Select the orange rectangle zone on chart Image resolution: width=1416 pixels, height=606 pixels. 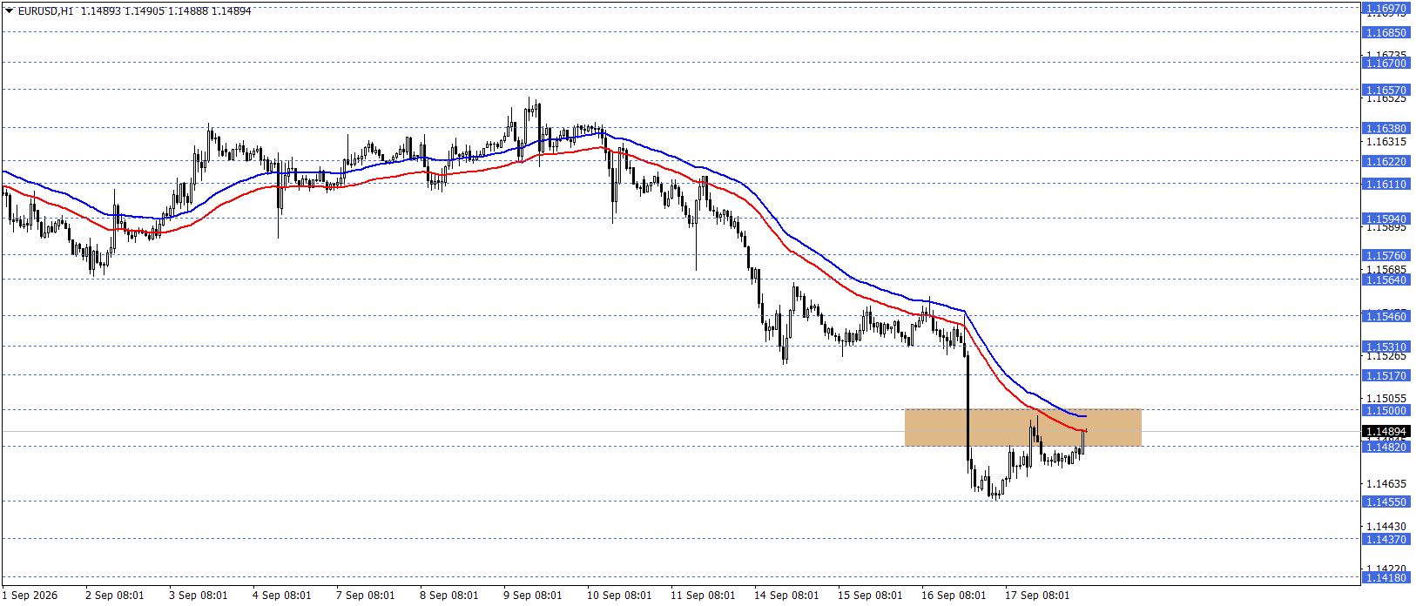point(1023,428)
